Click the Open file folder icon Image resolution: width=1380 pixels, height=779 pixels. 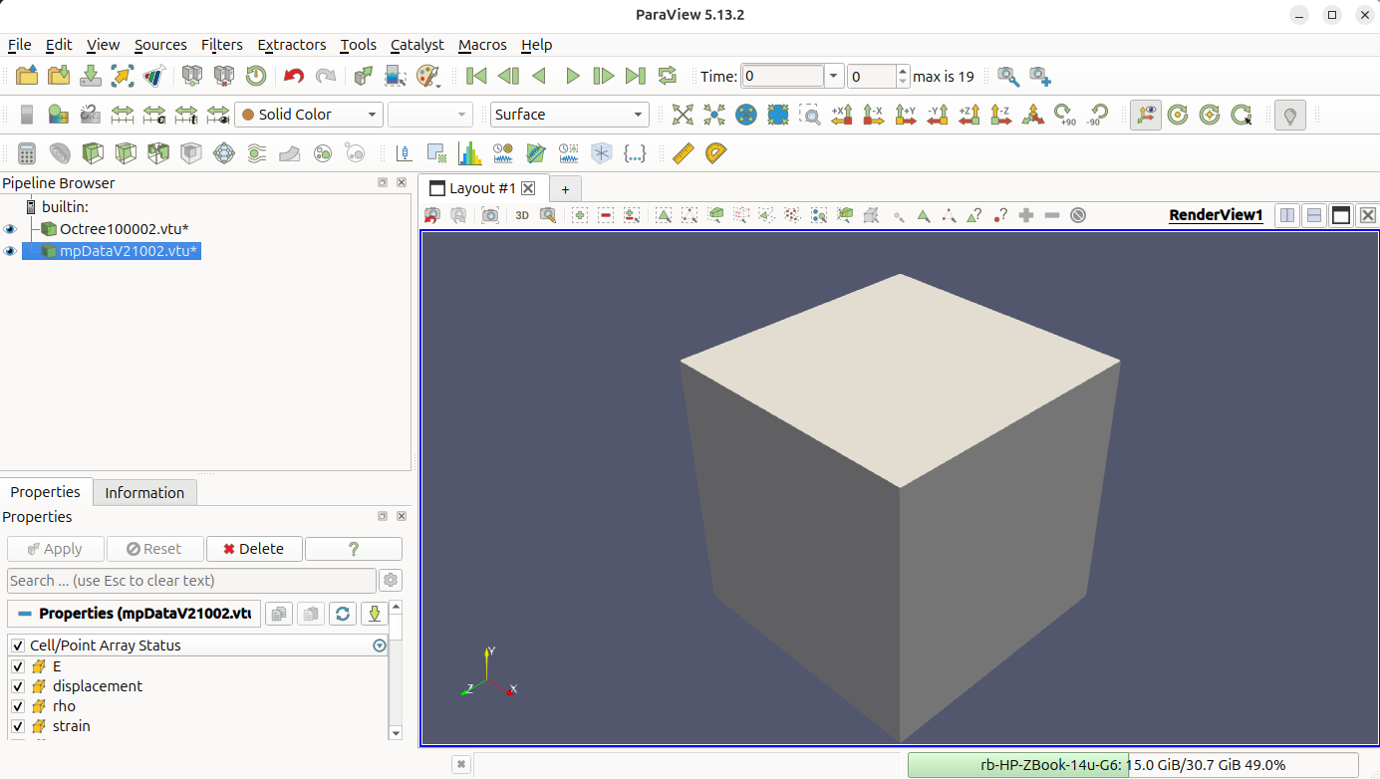click(x=27, y=76)
